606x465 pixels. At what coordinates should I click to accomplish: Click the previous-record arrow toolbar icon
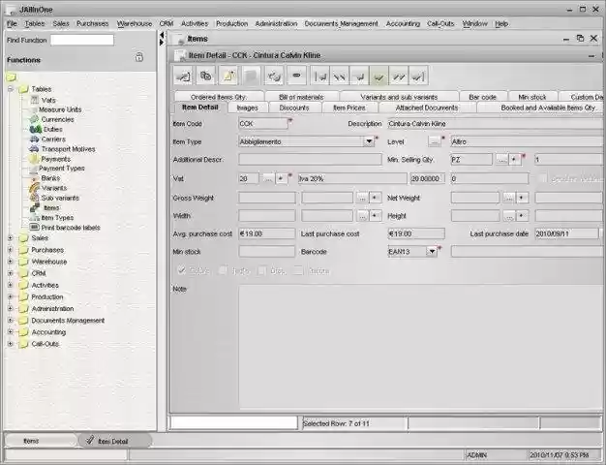pos(359,76)
